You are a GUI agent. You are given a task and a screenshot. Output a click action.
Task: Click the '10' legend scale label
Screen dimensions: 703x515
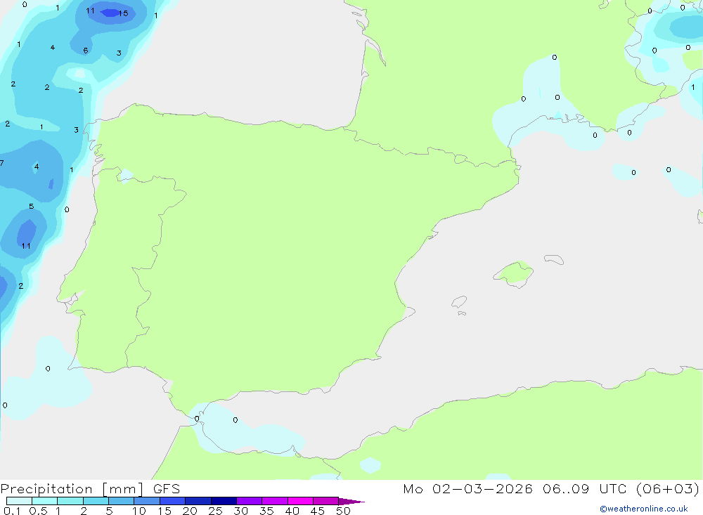(138, 511)
